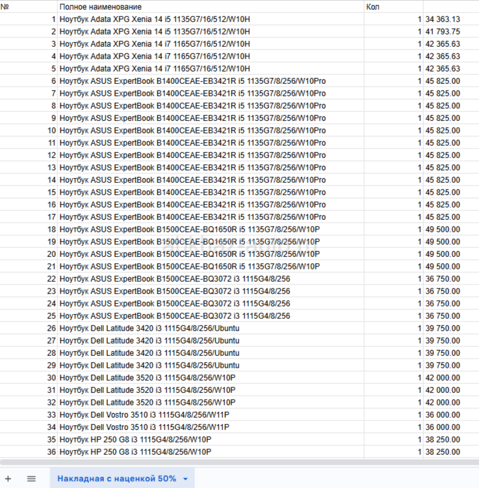
Task: Open the all sheets list icon
Action: tap(31, 478)
